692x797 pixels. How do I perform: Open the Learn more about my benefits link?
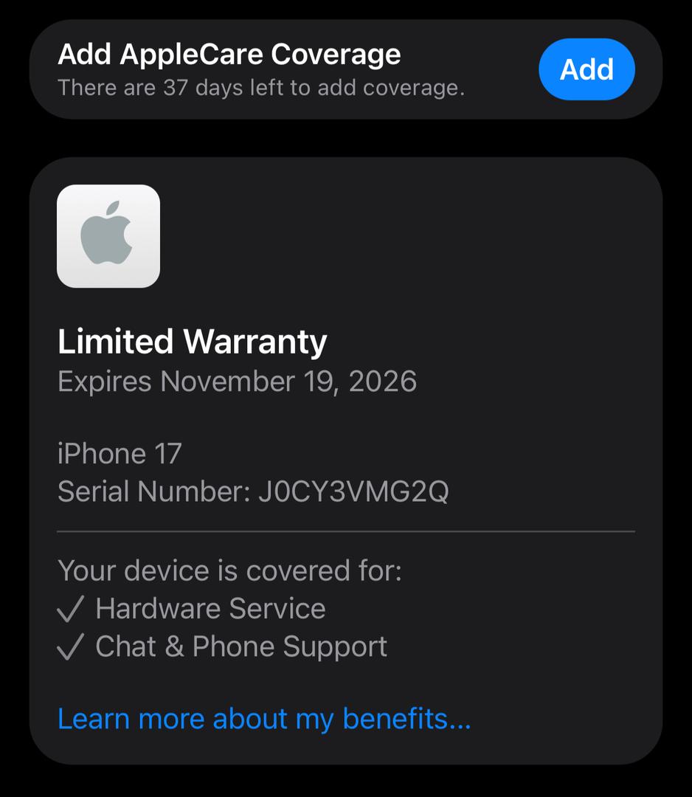pyautogui.click(x=264, y=719)
